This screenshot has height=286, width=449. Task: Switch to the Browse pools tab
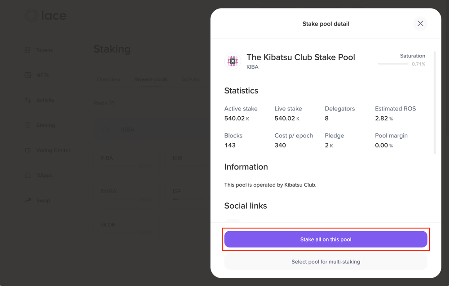151,79
